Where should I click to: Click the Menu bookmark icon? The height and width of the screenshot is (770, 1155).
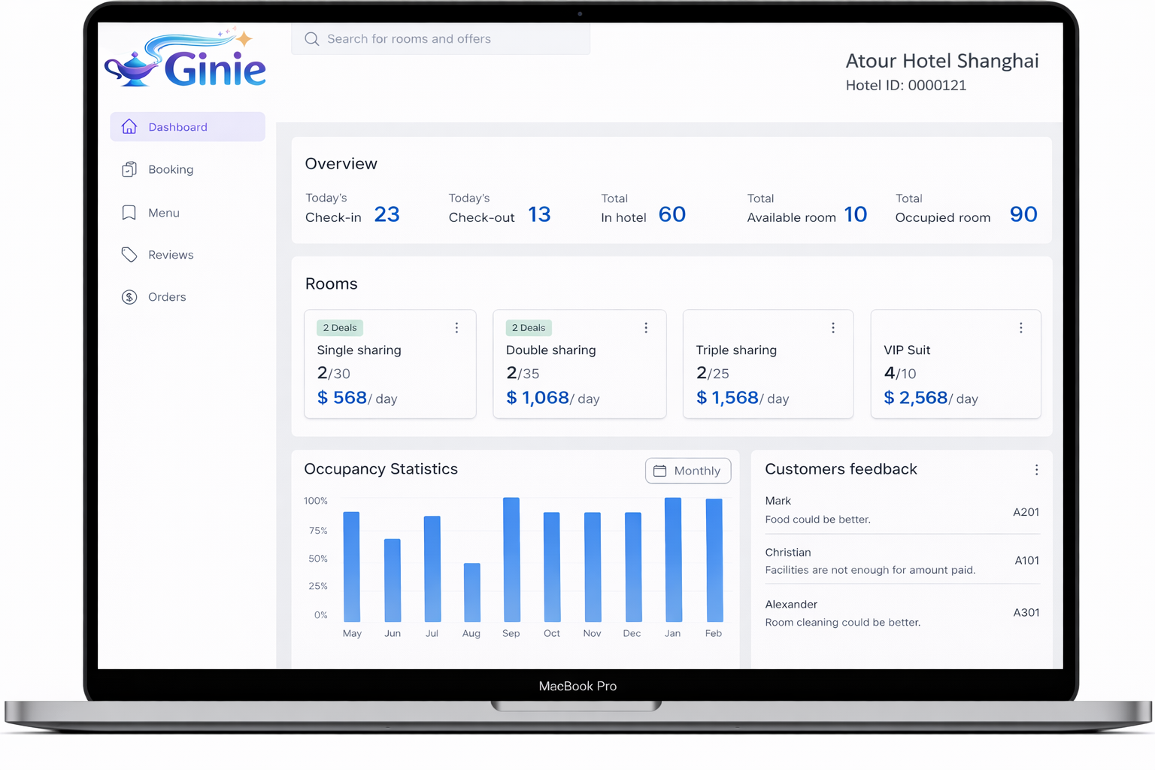click(x=129, y=213)
